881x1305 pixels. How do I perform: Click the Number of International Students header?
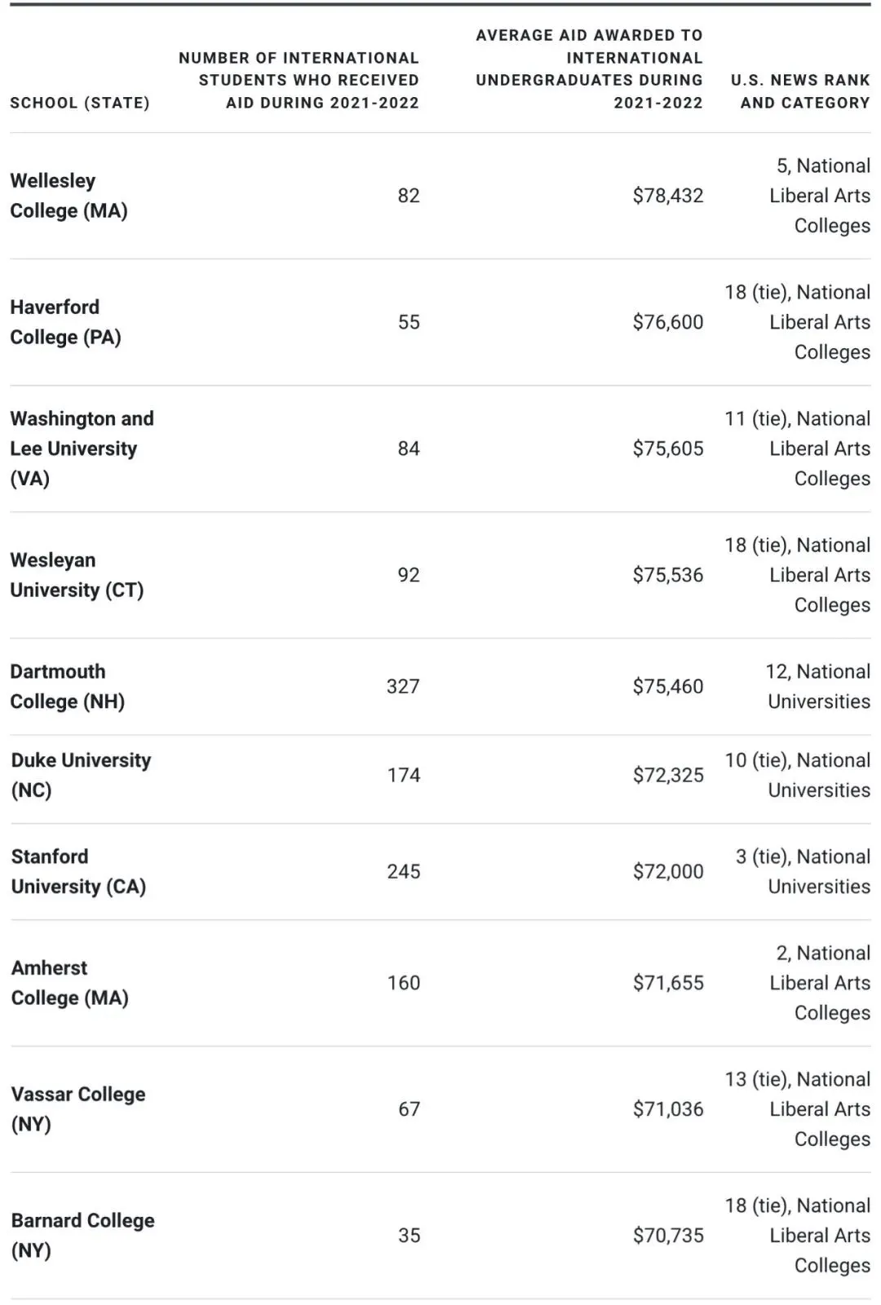(x=299, y=80)
